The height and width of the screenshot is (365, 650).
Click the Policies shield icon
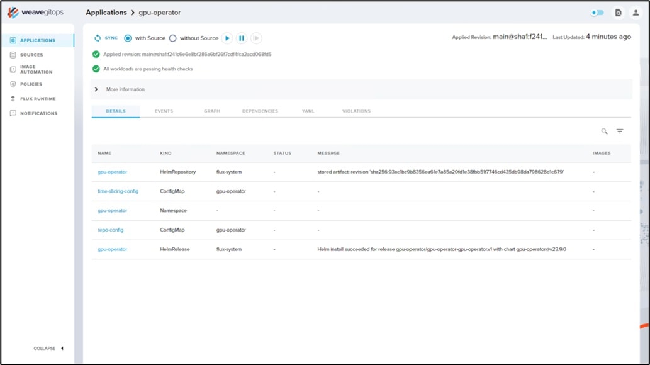pyautogui.click(x=13, y=84)
